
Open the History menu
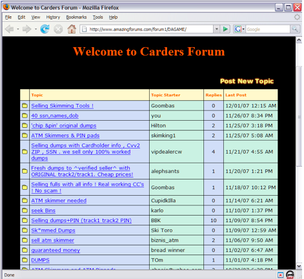[53, 17]
